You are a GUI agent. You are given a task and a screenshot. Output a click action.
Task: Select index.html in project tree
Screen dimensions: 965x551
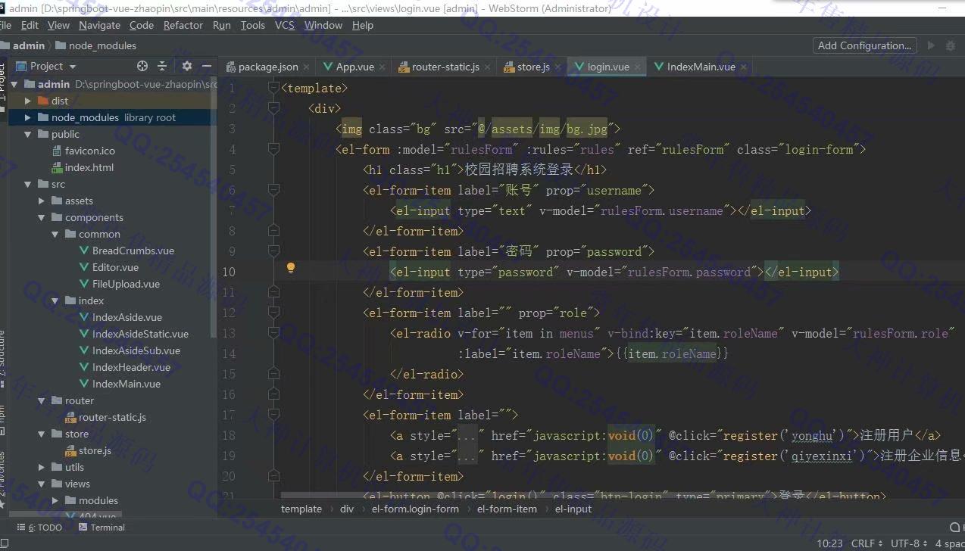(89, 167)
